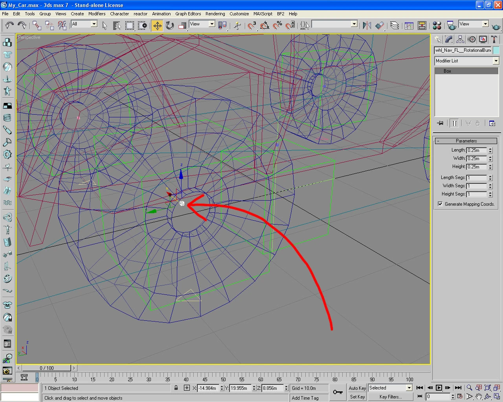Open the 'All' selection filter dropdown
This screenshot has height=402, width=503.
(94, 24)
